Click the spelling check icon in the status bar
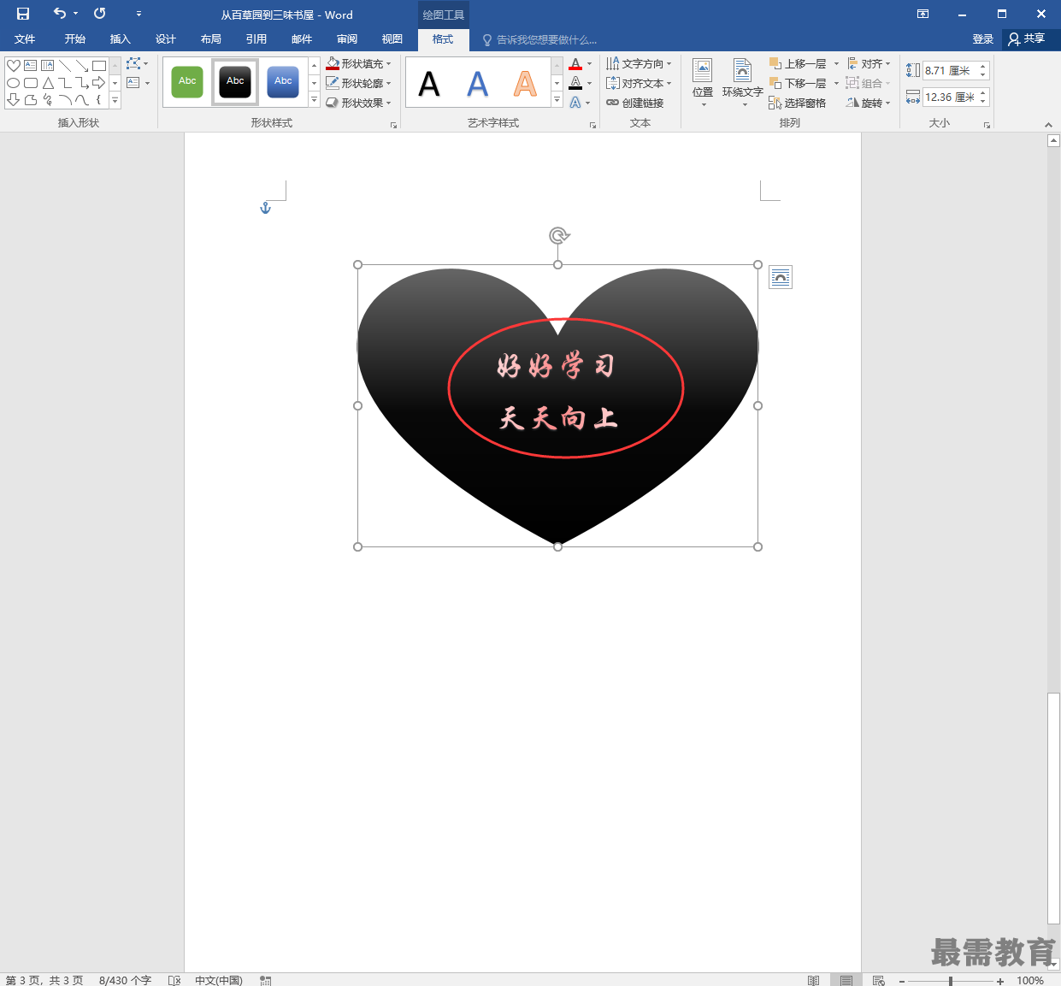Image resolution: width=1061 pixels, height=986 pixels. click(x=174, y=980)
